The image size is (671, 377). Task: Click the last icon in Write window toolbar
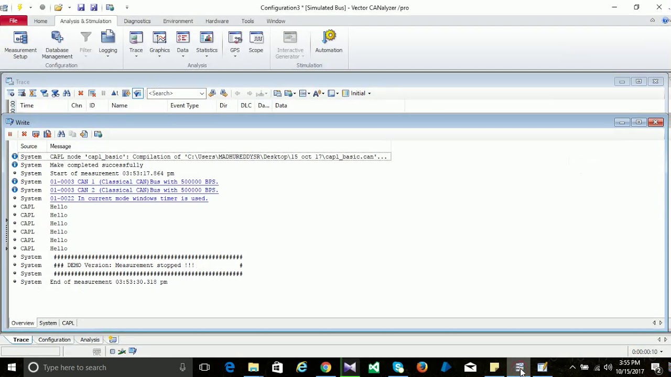pos(98,134)
